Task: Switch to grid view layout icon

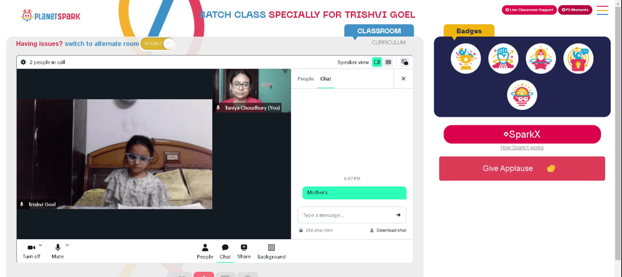Action: pyautogui.click(x=388, y=62)
